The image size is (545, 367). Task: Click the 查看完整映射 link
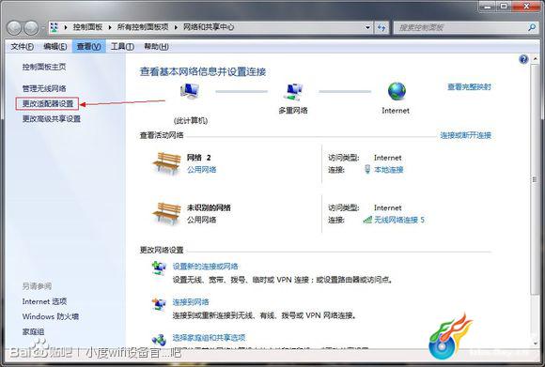tap(469, 86)
